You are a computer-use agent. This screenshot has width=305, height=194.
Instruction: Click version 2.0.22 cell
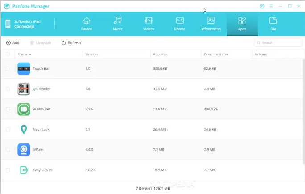pyautogui.click(x=90, y=170)
